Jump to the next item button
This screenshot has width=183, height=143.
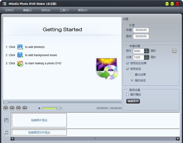(25, 108)
